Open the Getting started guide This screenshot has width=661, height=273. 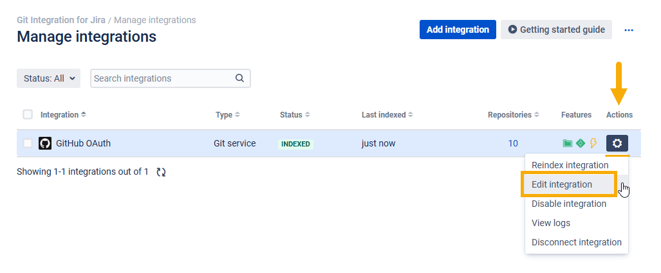(x=557, y=30)
